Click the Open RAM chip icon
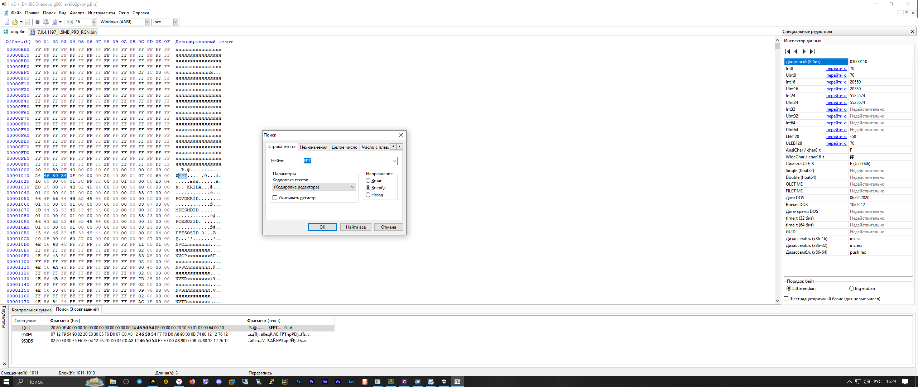The image size is (918, 387). [38, 22]
